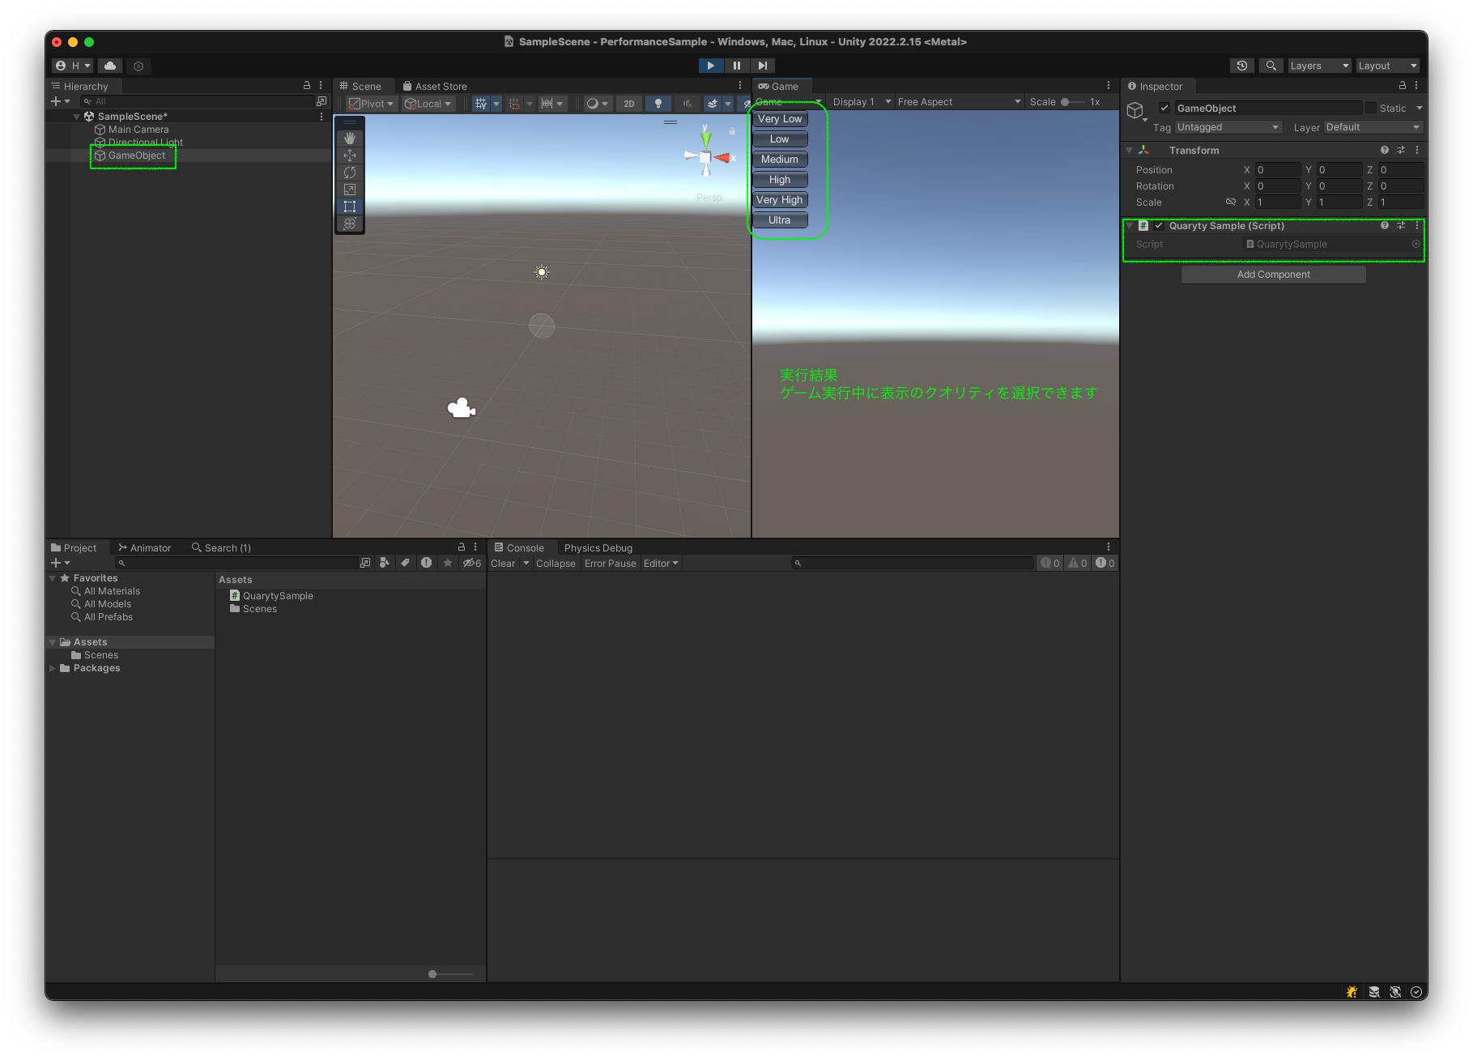The height and width of the screenshot is (1060, 1473).
Task: Select the Move tool
Action: click(350, 155)
